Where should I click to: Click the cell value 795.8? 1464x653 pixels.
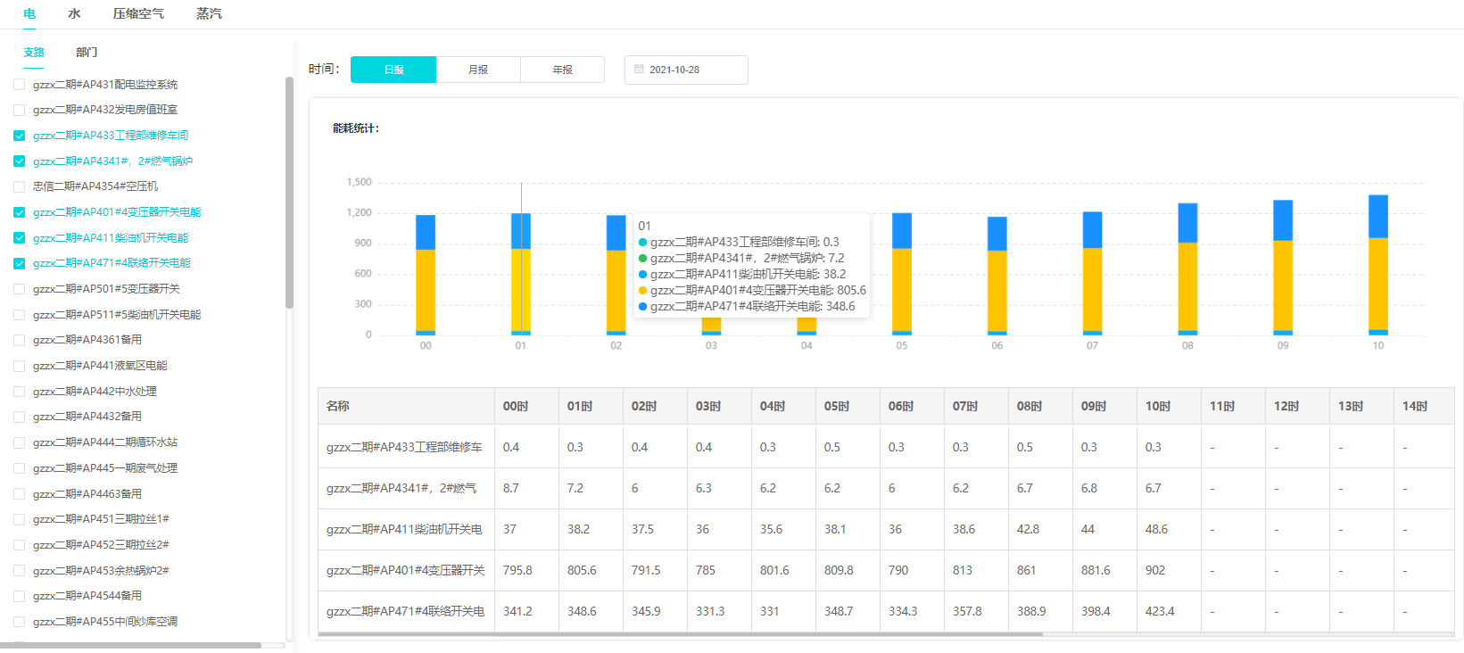click(517, 570)
